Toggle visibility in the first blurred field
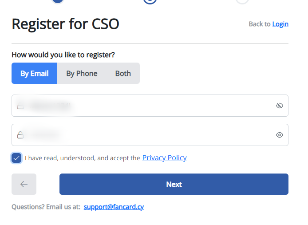 (x=279, y=106)
